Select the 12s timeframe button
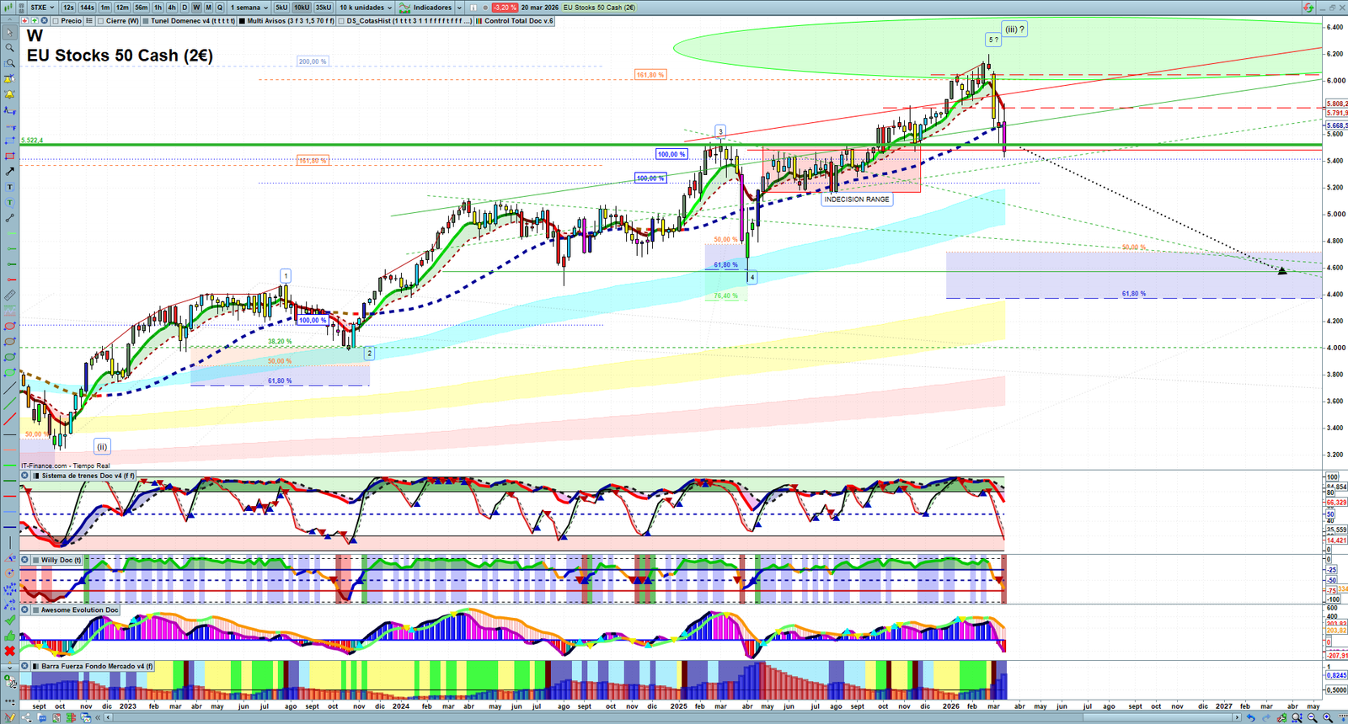The height and width of the screenshot is (724, 1348). (x=68, y=8)
